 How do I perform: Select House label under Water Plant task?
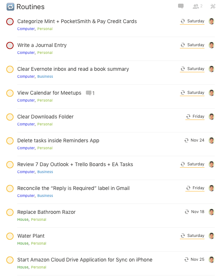click(23, 244)
